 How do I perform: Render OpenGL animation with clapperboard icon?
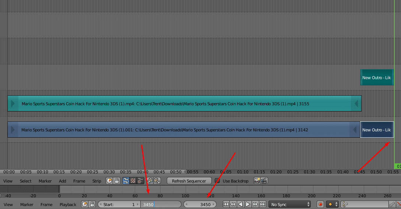click(x=264, y=181)
